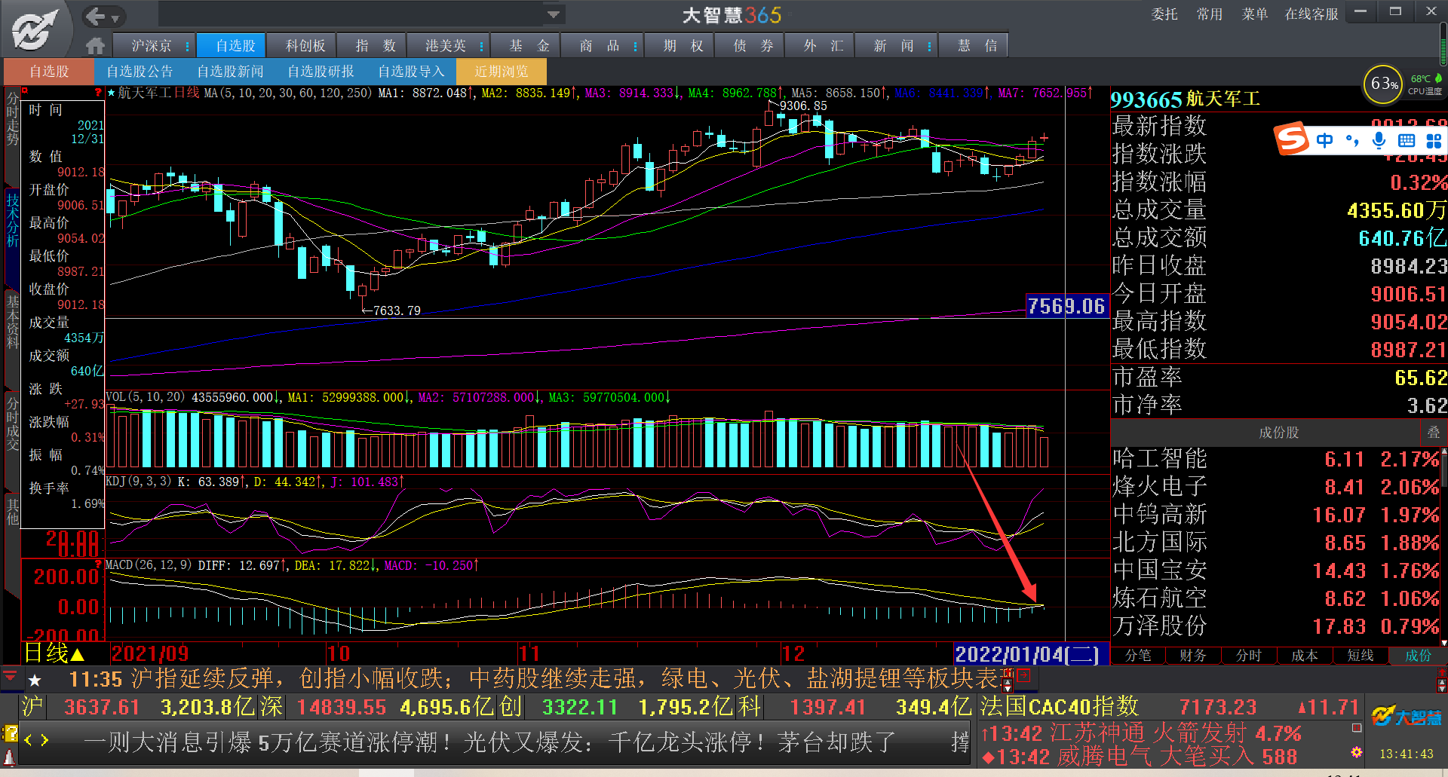Open the 委托 menu
Viewport: 1448px width, 777px height.
[1164, 14]
